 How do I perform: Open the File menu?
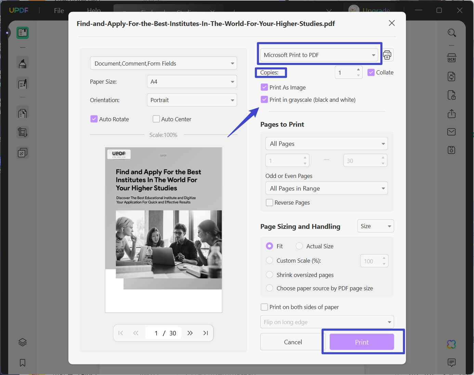pos(58,10)
